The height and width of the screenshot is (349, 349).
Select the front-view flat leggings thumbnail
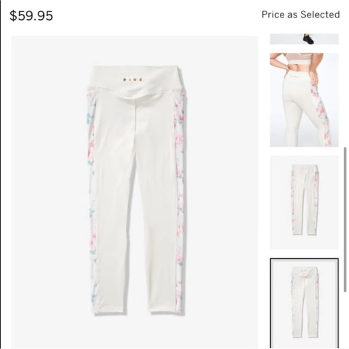304,203
